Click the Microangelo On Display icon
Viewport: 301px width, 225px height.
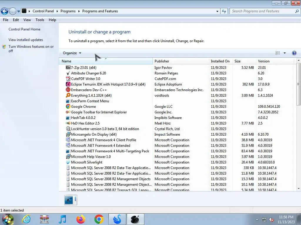68,134
